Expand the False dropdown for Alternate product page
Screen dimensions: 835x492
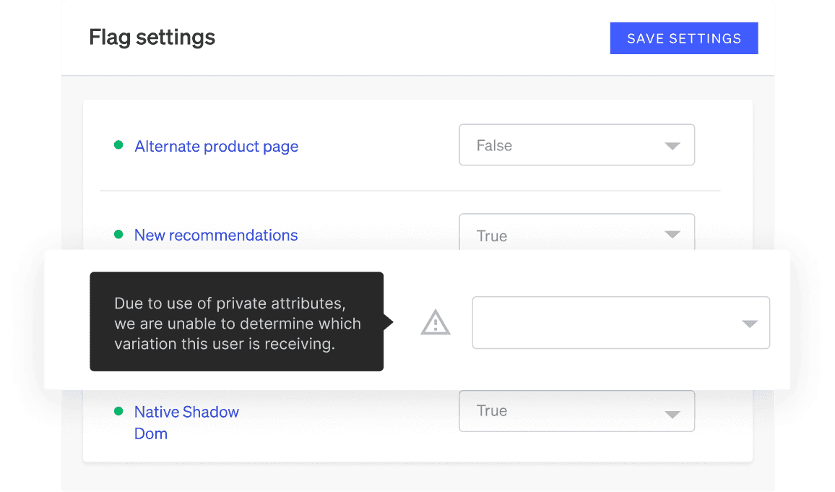click(x=576, y=145)
